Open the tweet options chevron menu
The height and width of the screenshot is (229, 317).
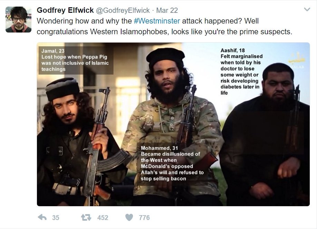[307, 10]
